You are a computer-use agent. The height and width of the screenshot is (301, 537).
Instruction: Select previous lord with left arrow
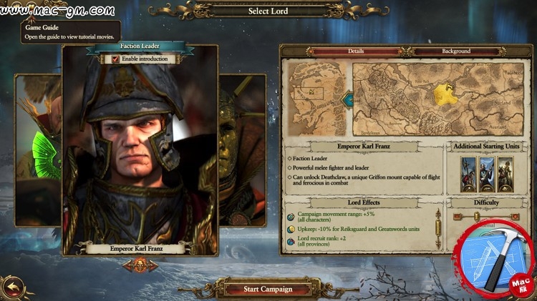coord(128,265)
